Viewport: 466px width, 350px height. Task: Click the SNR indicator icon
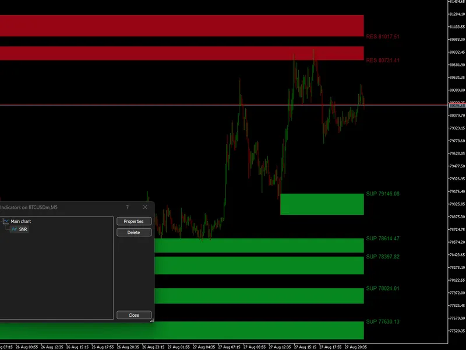tap(14, 229)
